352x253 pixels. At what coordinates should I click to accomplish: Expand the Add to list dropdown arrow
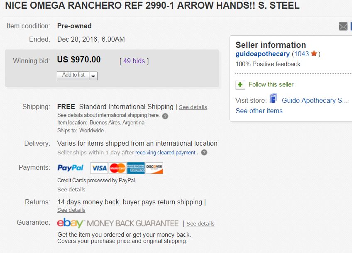93,76
